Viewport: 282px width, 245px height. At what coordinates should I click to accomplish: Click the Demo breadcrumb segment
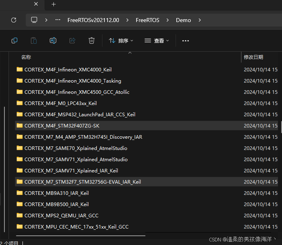tap(183, 20)
